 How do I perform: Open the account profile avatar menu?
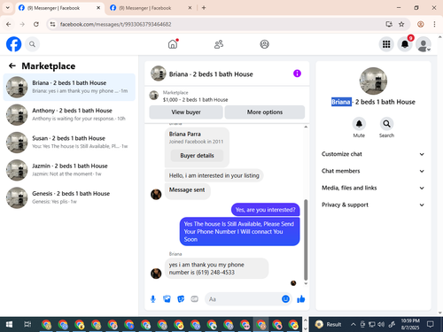[x=424, y=44]
